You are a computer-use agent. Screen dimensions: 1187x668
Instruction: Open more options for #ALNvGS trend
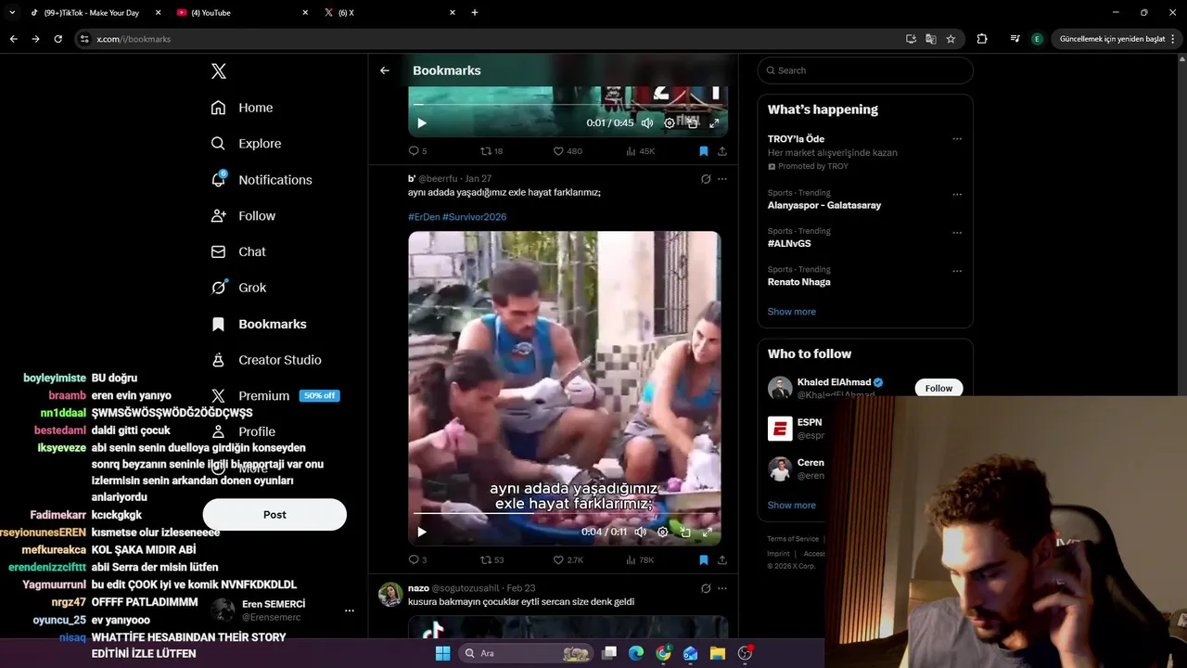957,233
